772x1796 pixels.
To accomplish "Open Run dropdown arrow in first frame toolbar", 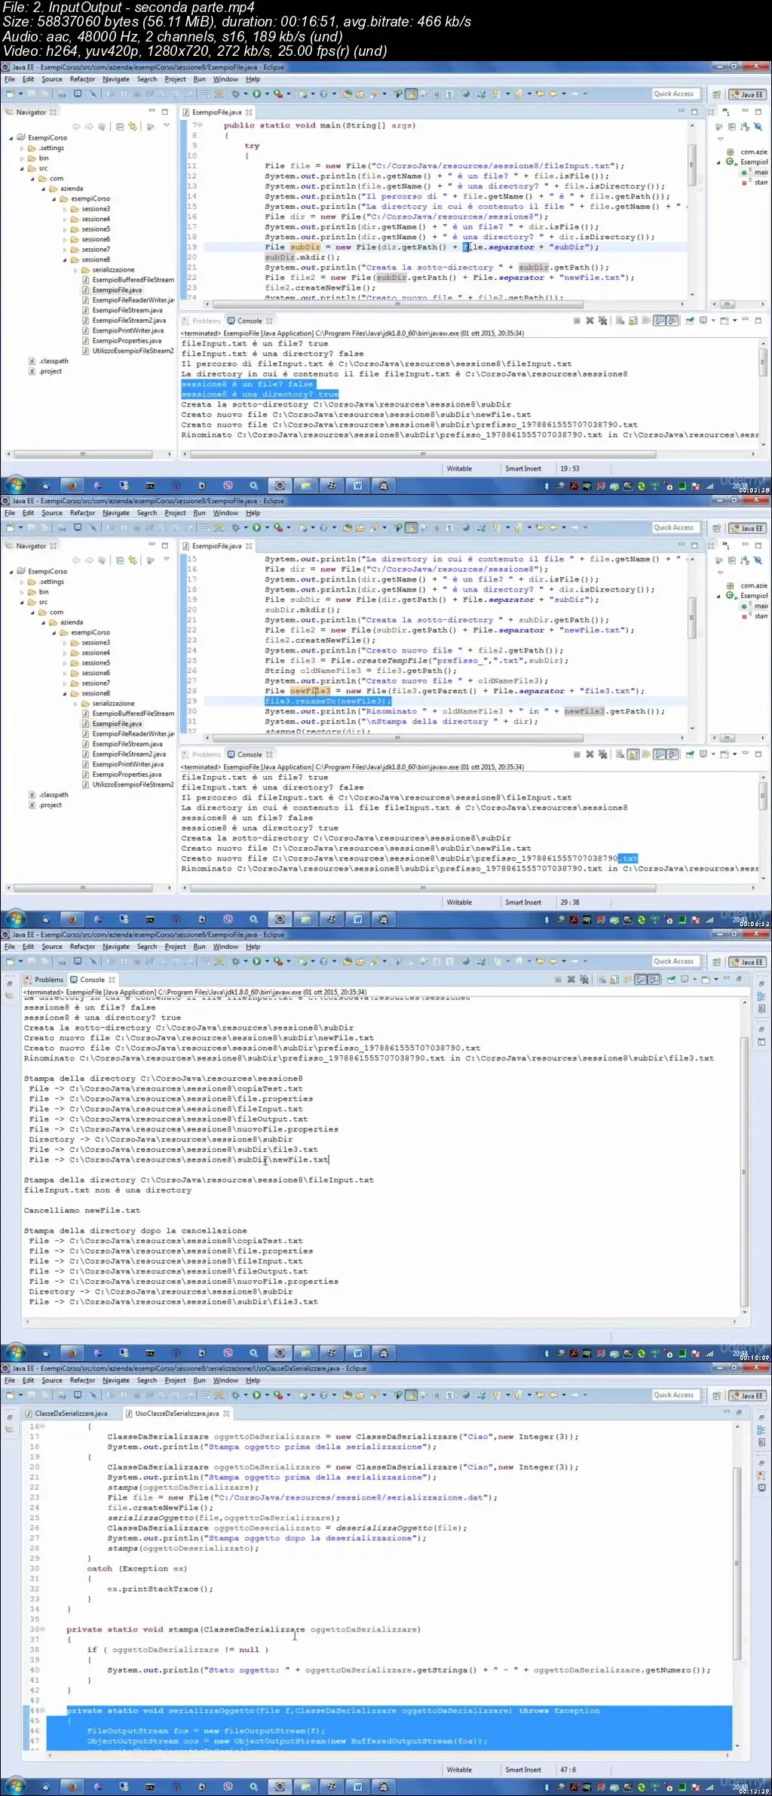I will [x=265, y=94].
